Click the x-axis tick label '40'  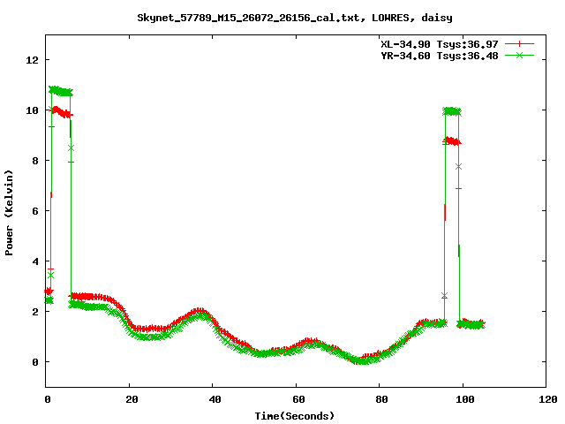coord(215,399)
